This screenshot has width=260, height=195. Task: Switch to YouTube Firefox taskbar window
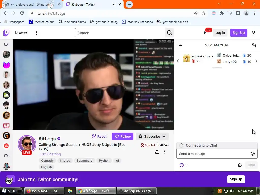(44, 191)
